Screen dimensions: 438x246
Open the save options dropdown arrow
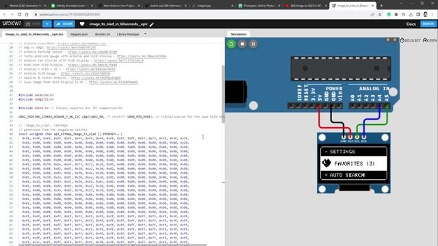coord(47,24)
